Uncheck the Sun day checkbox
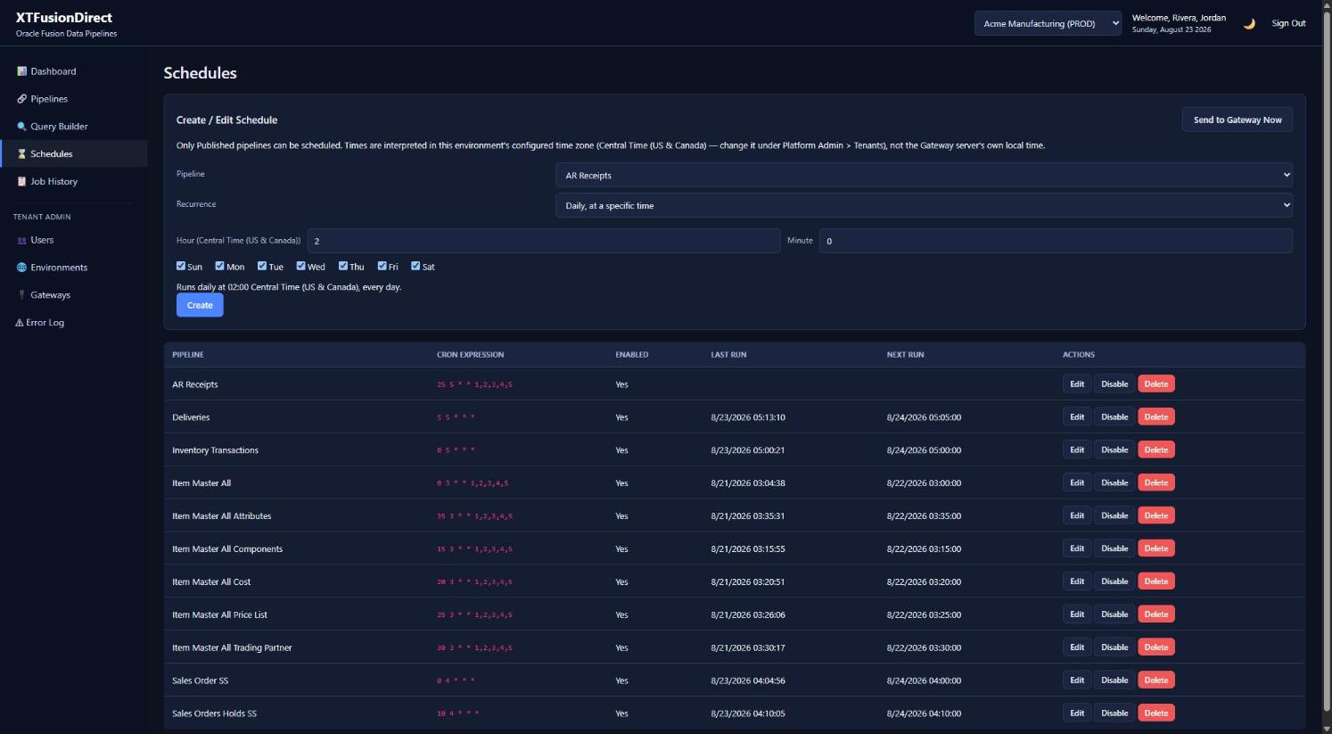 [181, 266]
